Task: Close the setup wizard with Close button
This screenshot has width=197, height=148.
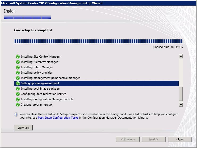Action: click(180, 139)
